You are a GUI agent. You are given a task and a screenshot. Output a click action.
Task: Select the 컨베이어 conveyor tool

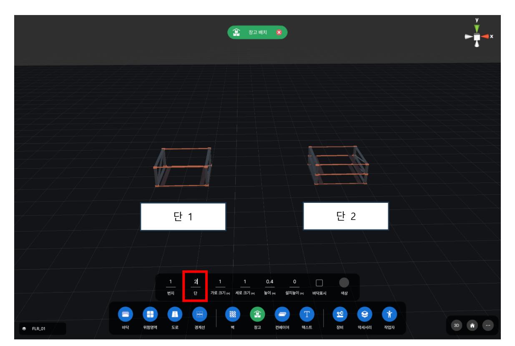coord(281,314)
